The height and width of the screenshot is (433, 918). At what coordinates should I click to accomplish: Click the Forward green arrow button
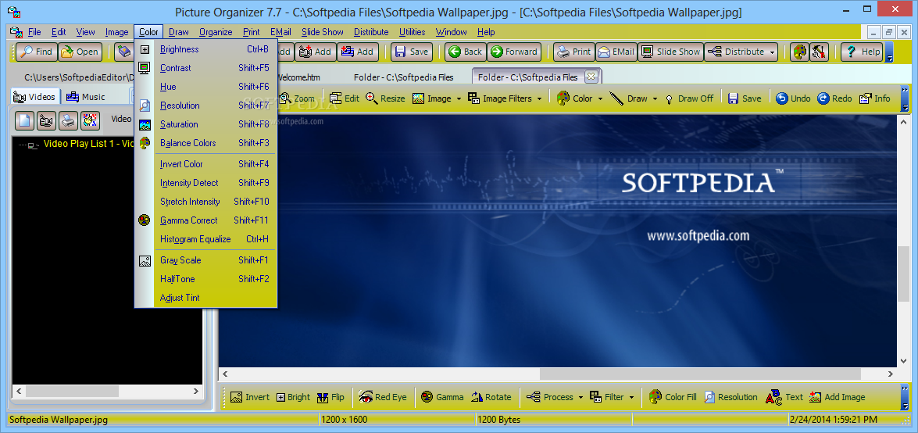[514, 52]
